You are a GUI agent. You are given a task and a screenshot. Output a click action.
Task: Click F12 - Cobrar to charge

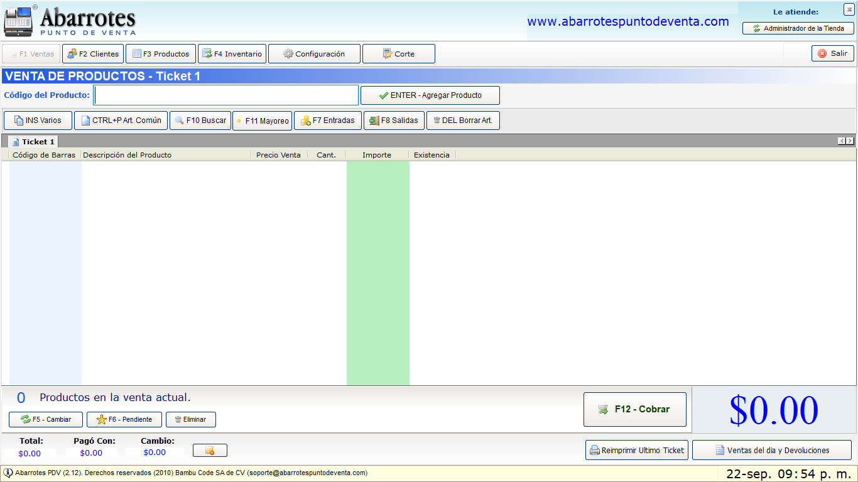pyautogui.click(x=635, y=409)
